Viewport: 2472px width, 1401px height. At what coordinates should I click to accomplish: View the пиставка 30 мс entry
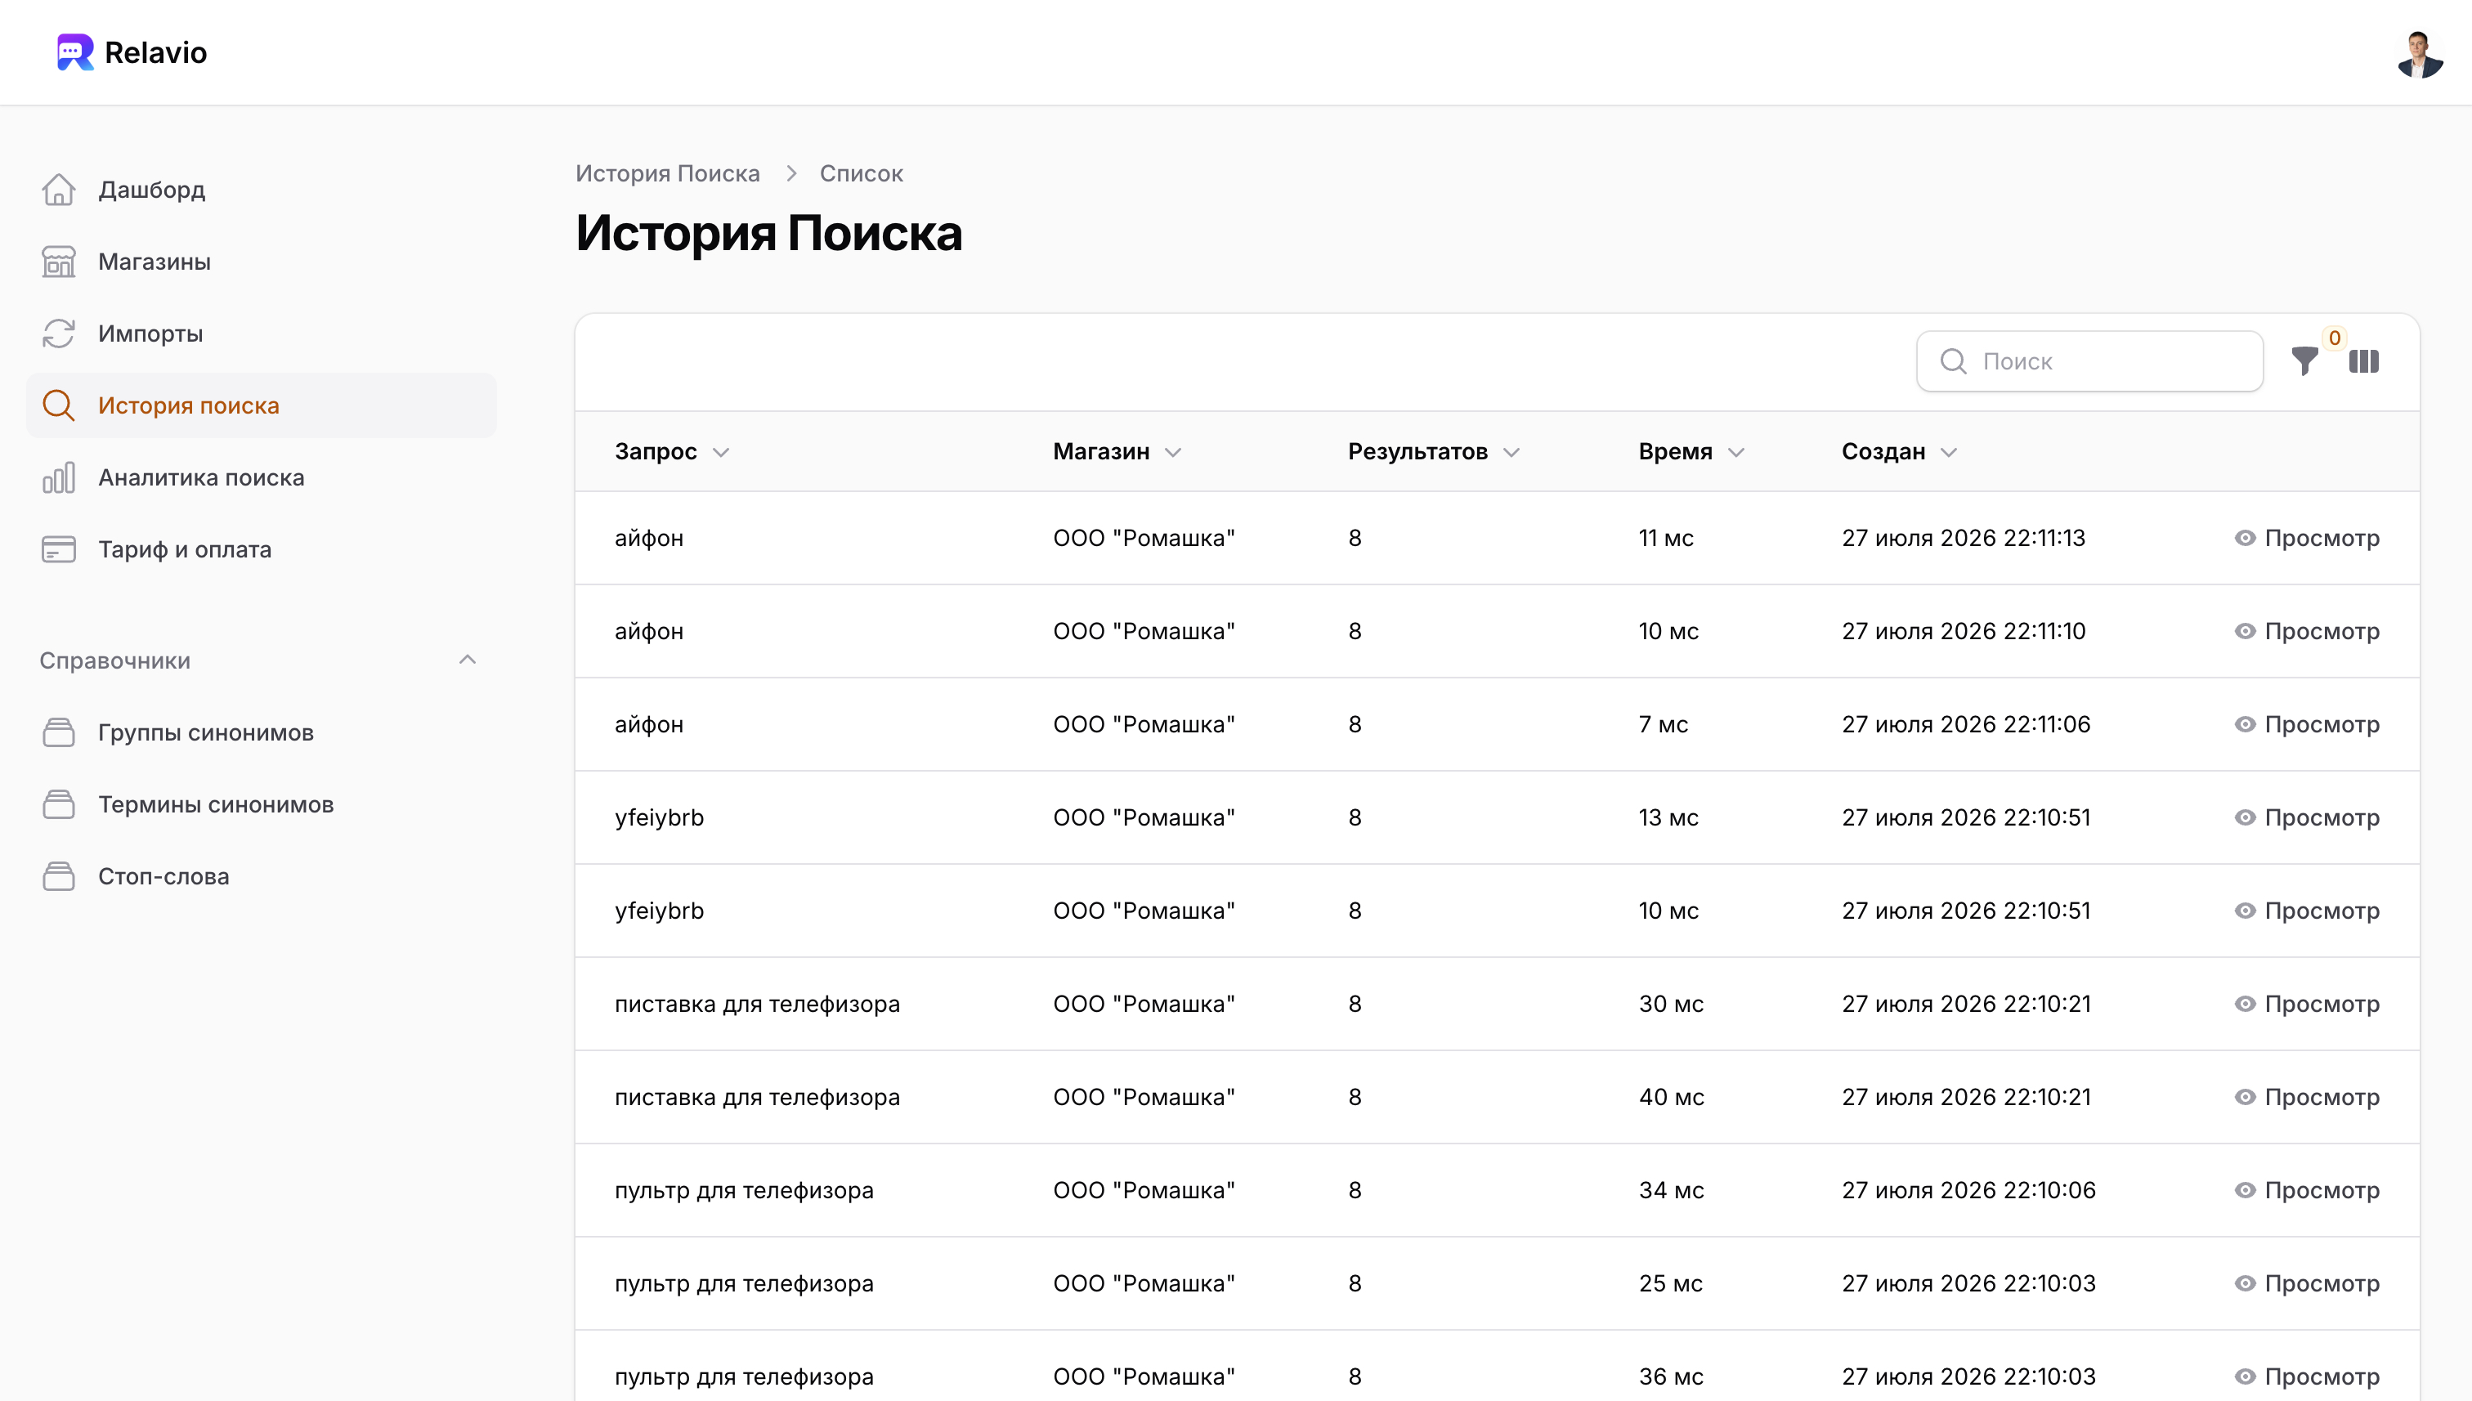pyautogui.click(x=2307, y=1005)
